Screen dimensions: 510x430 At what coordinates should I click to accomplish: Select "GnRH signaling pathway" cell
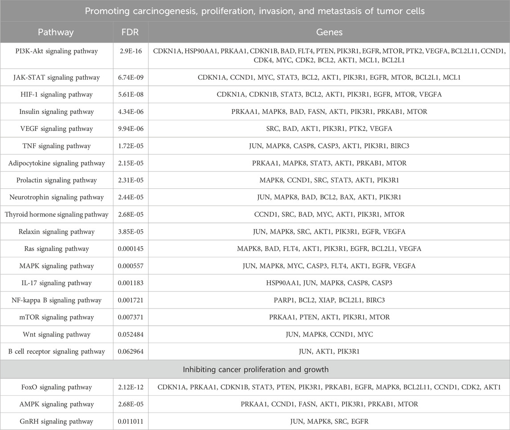click(57, 422)
